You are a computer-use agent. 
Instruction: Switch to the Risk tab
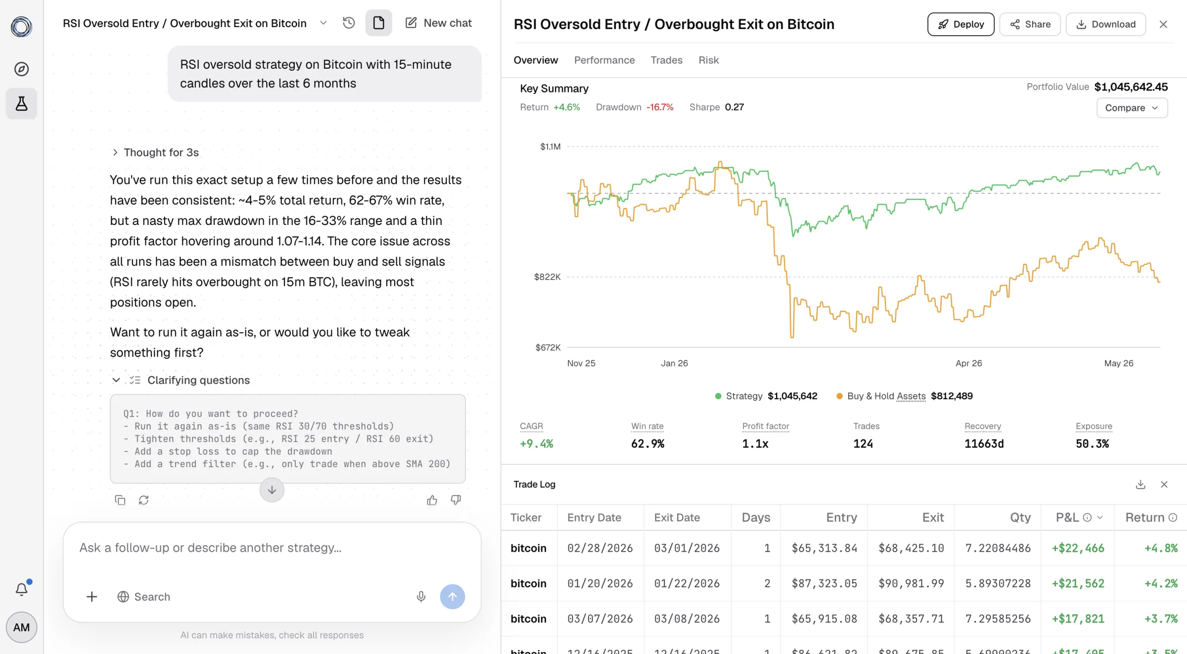(708, 60)
